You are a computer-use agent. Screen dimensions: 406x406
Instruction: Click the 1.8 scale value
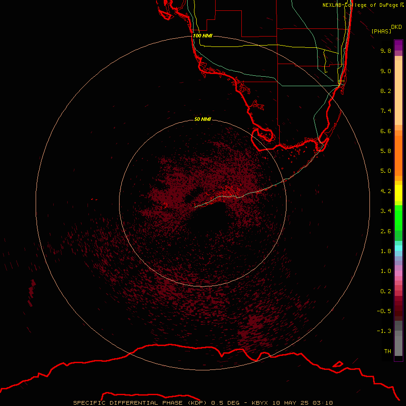[x=386, y=251]
